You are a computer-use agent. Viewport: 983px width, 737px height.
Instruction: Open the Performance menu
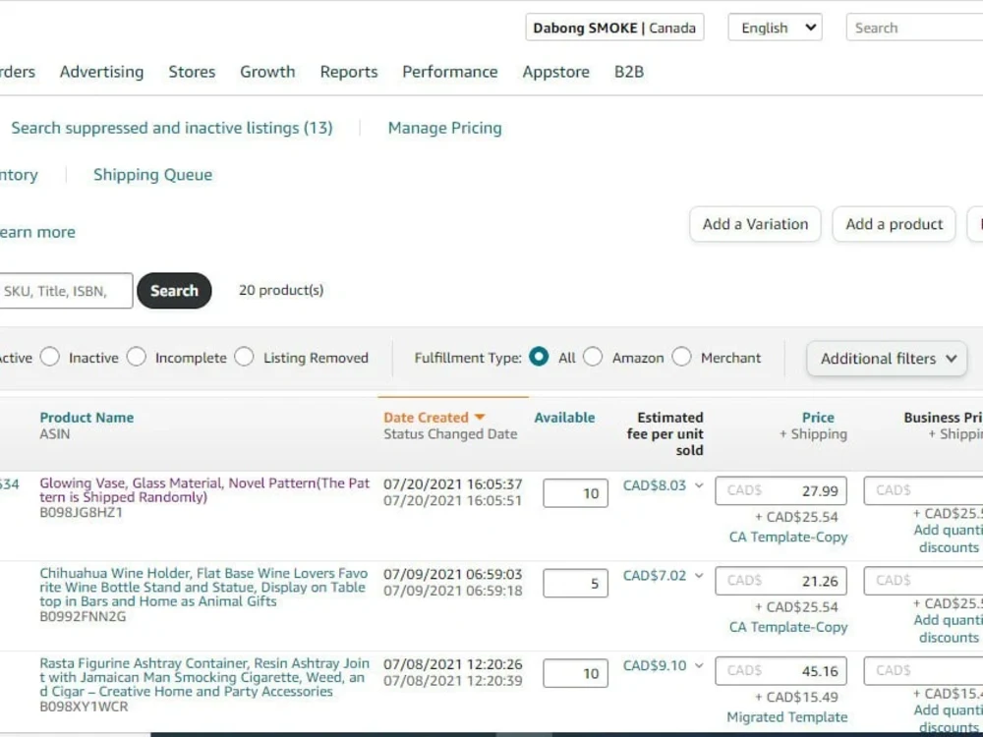point(449,71)
